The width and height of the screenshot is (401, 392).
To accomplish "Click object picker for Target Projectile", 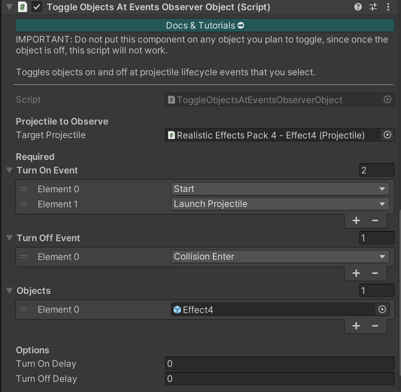I will [x=387, y=135].
